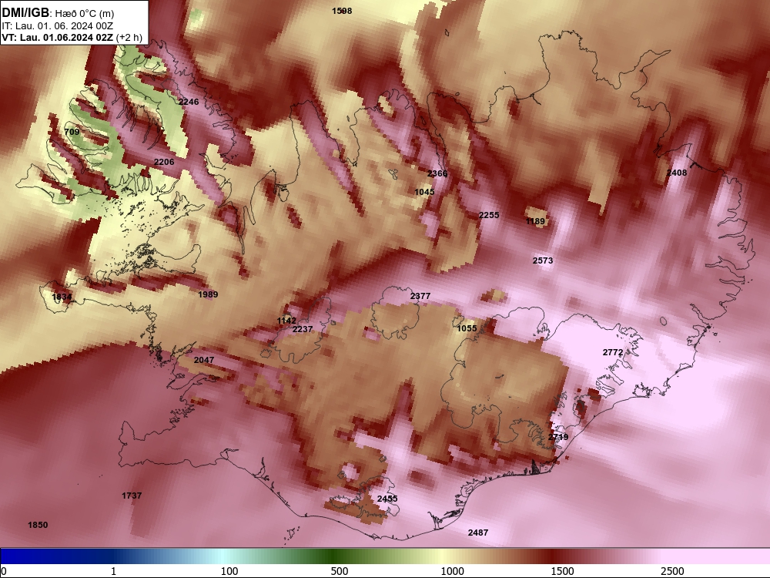Click the 1598 value at top
770x578 pixels.
click(342, 11)
